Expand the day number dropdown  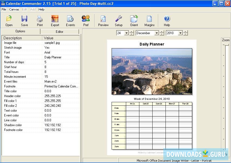[x=126, y=33]
